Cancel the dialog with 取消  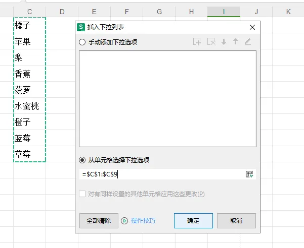[x=236, y=221]
